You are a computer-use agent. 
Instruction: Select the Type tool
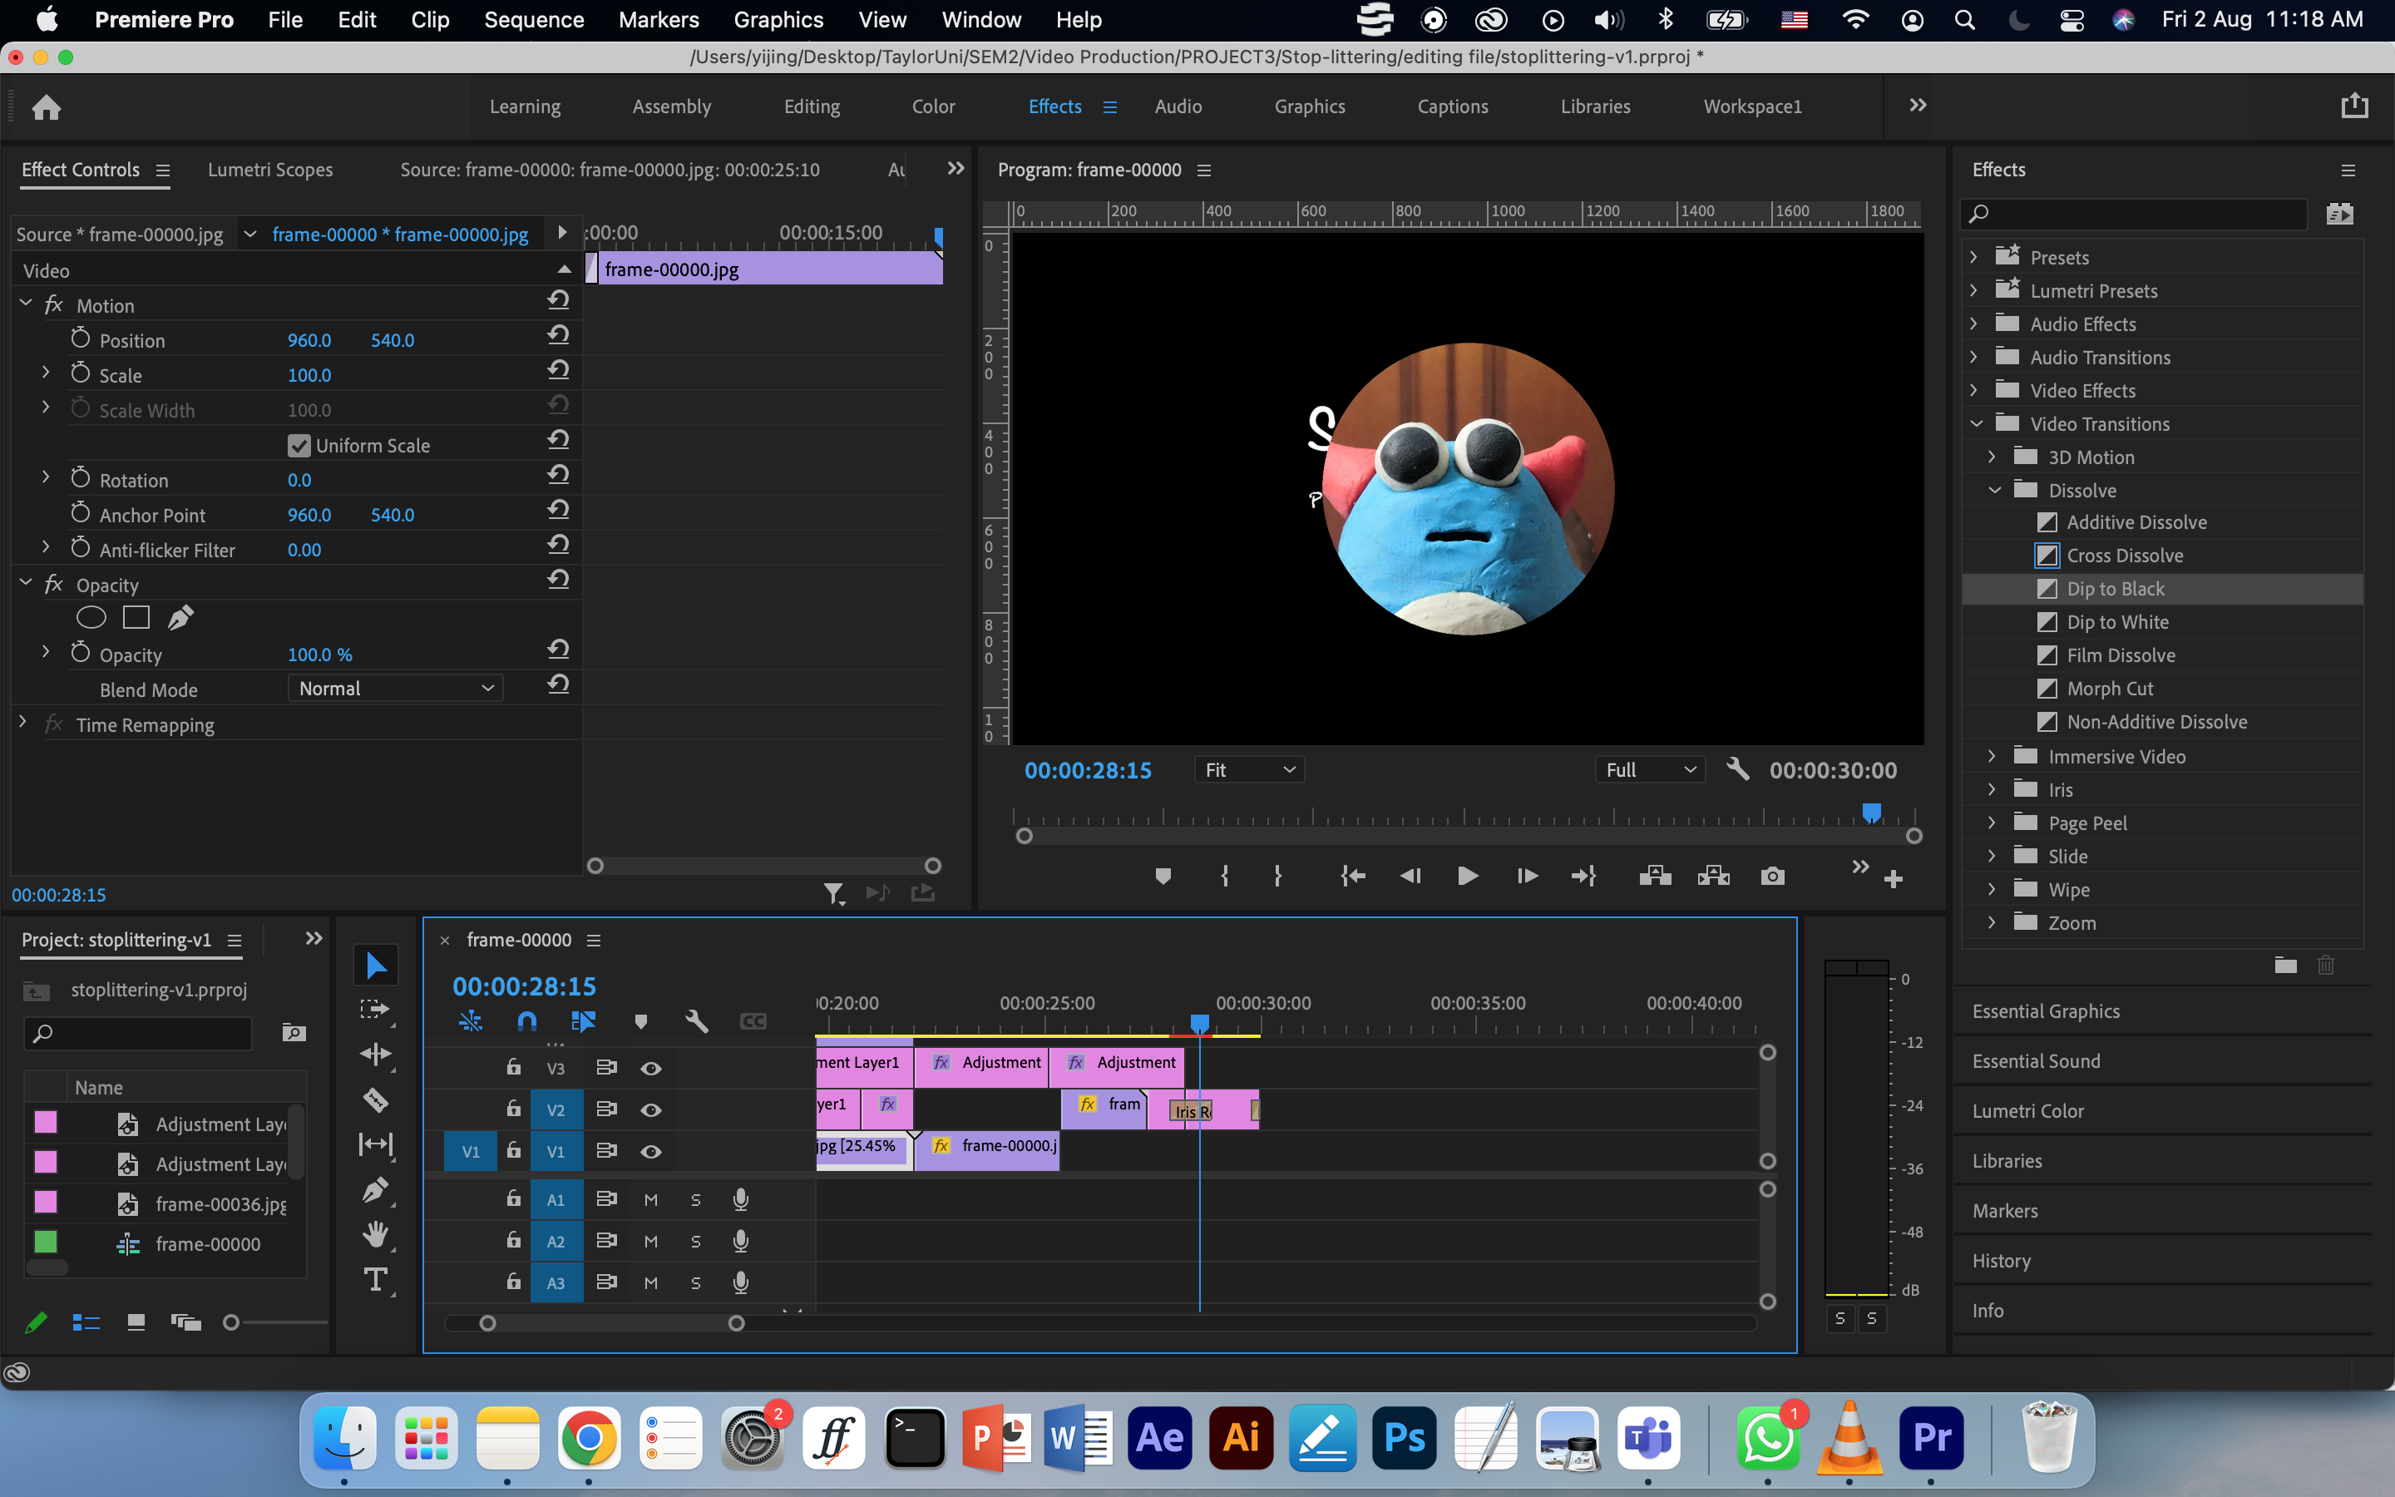(x=375, y=1279)
